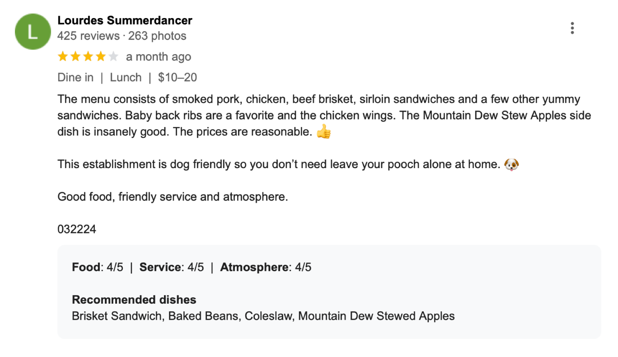Click the empty fifth gray star
The height and width of the screenshot is (357, 618).
pyautogui.click(x=113, y=57)
